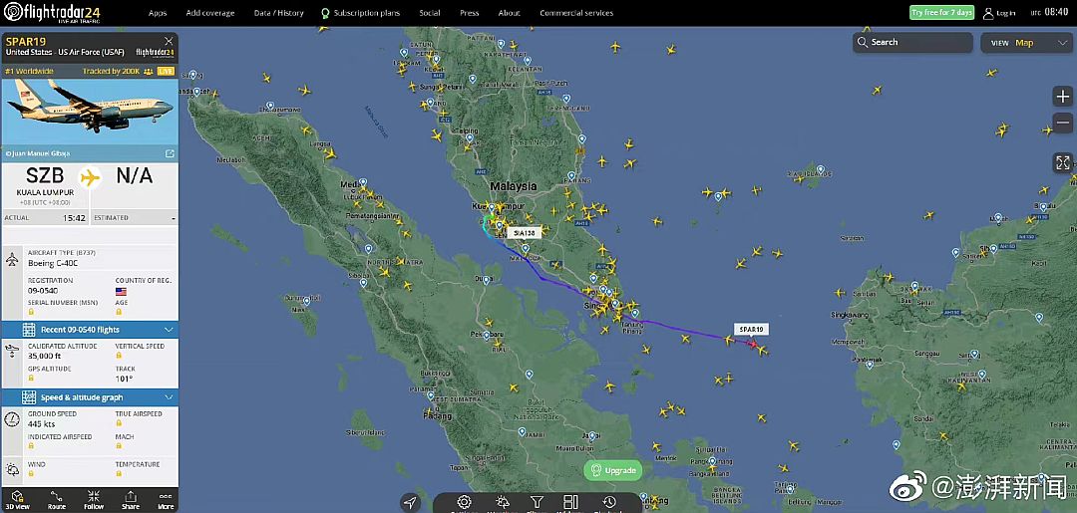Click Try free for 7 days

(941, 12)
